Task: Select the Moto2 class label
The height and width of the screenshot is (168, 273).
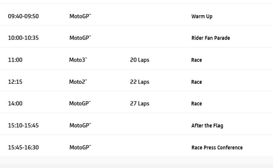Action: point(78,82)
